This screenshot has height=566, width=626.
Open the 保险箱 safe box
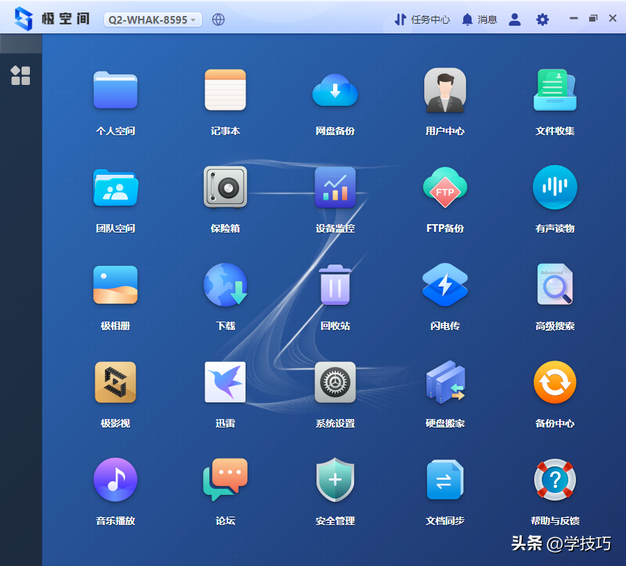(x=225, y=187)
